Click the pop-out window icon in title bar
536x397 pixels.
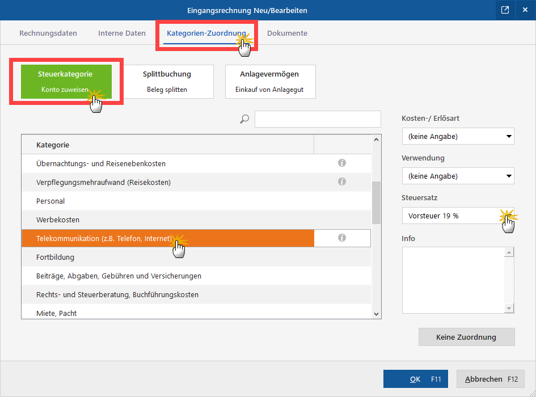(x=505, y=10)
